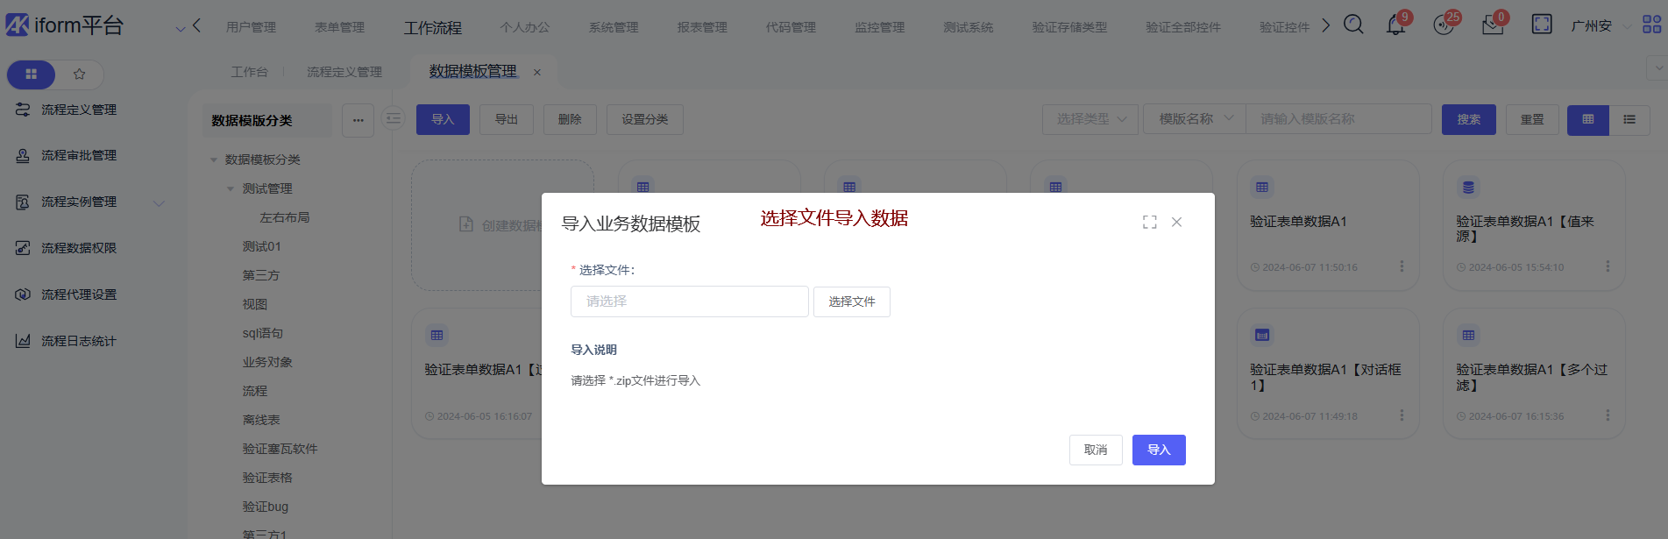
Task: Click the search magnifier icon in header
Action: [x=1353, y=25]
